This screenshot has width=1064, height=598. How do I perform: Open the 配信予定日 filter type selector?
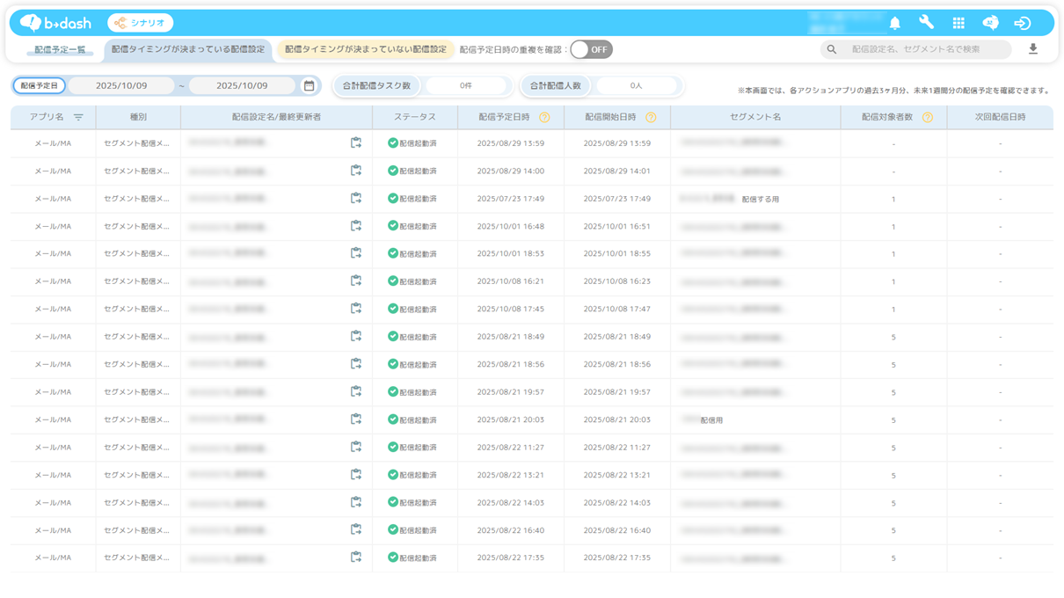pos(40,86)
